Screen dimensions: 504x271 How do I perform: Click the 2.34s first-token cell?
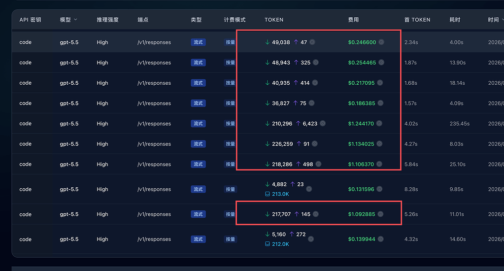point(411,42)
